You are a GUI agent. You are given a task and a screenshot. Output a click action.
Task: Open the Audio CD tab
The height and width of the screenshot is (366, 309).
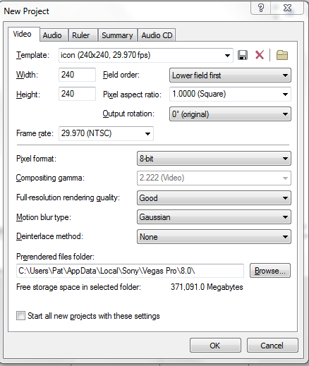pos(157,35)
